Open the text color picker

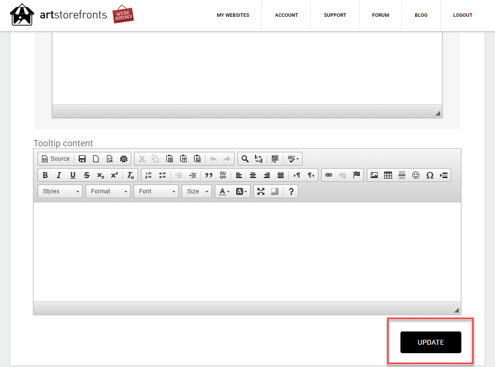224,191
